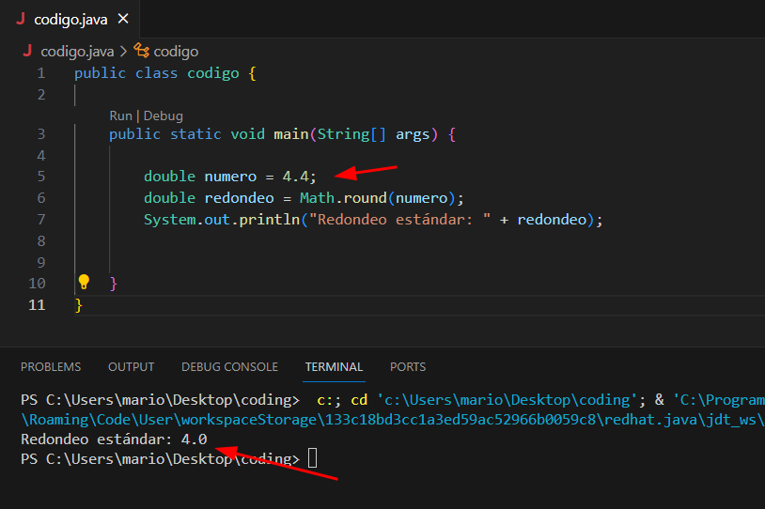Click the 'numero' variable on line 5

point(230,176)
